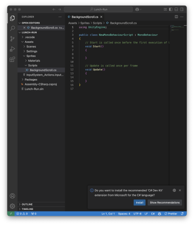The height and width of the screenshot is (225, 194).
Task: Click the forwarded ports status item
Action: tap(34, 213)
